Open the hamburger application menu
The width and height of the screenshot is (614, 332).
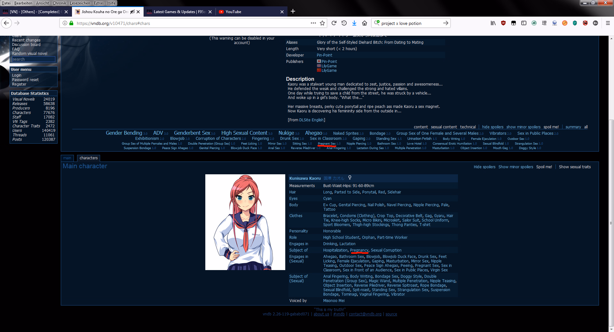[608, 23]
